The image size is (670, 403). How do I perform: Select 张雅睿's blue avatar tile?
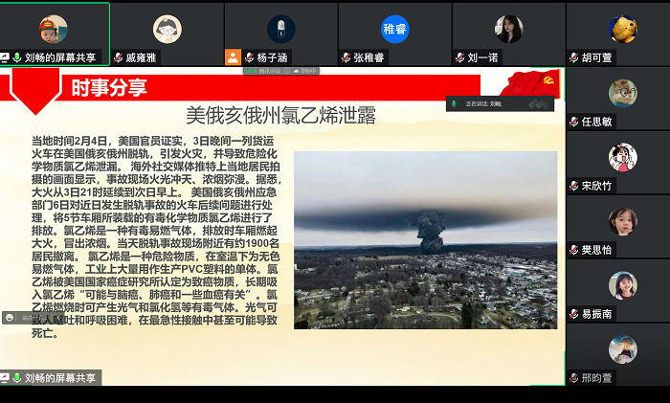(x=394, y=28)
